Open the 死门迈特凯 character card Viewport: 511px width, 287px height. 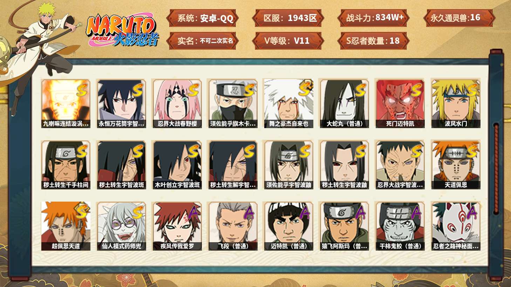tap(400, 103)
